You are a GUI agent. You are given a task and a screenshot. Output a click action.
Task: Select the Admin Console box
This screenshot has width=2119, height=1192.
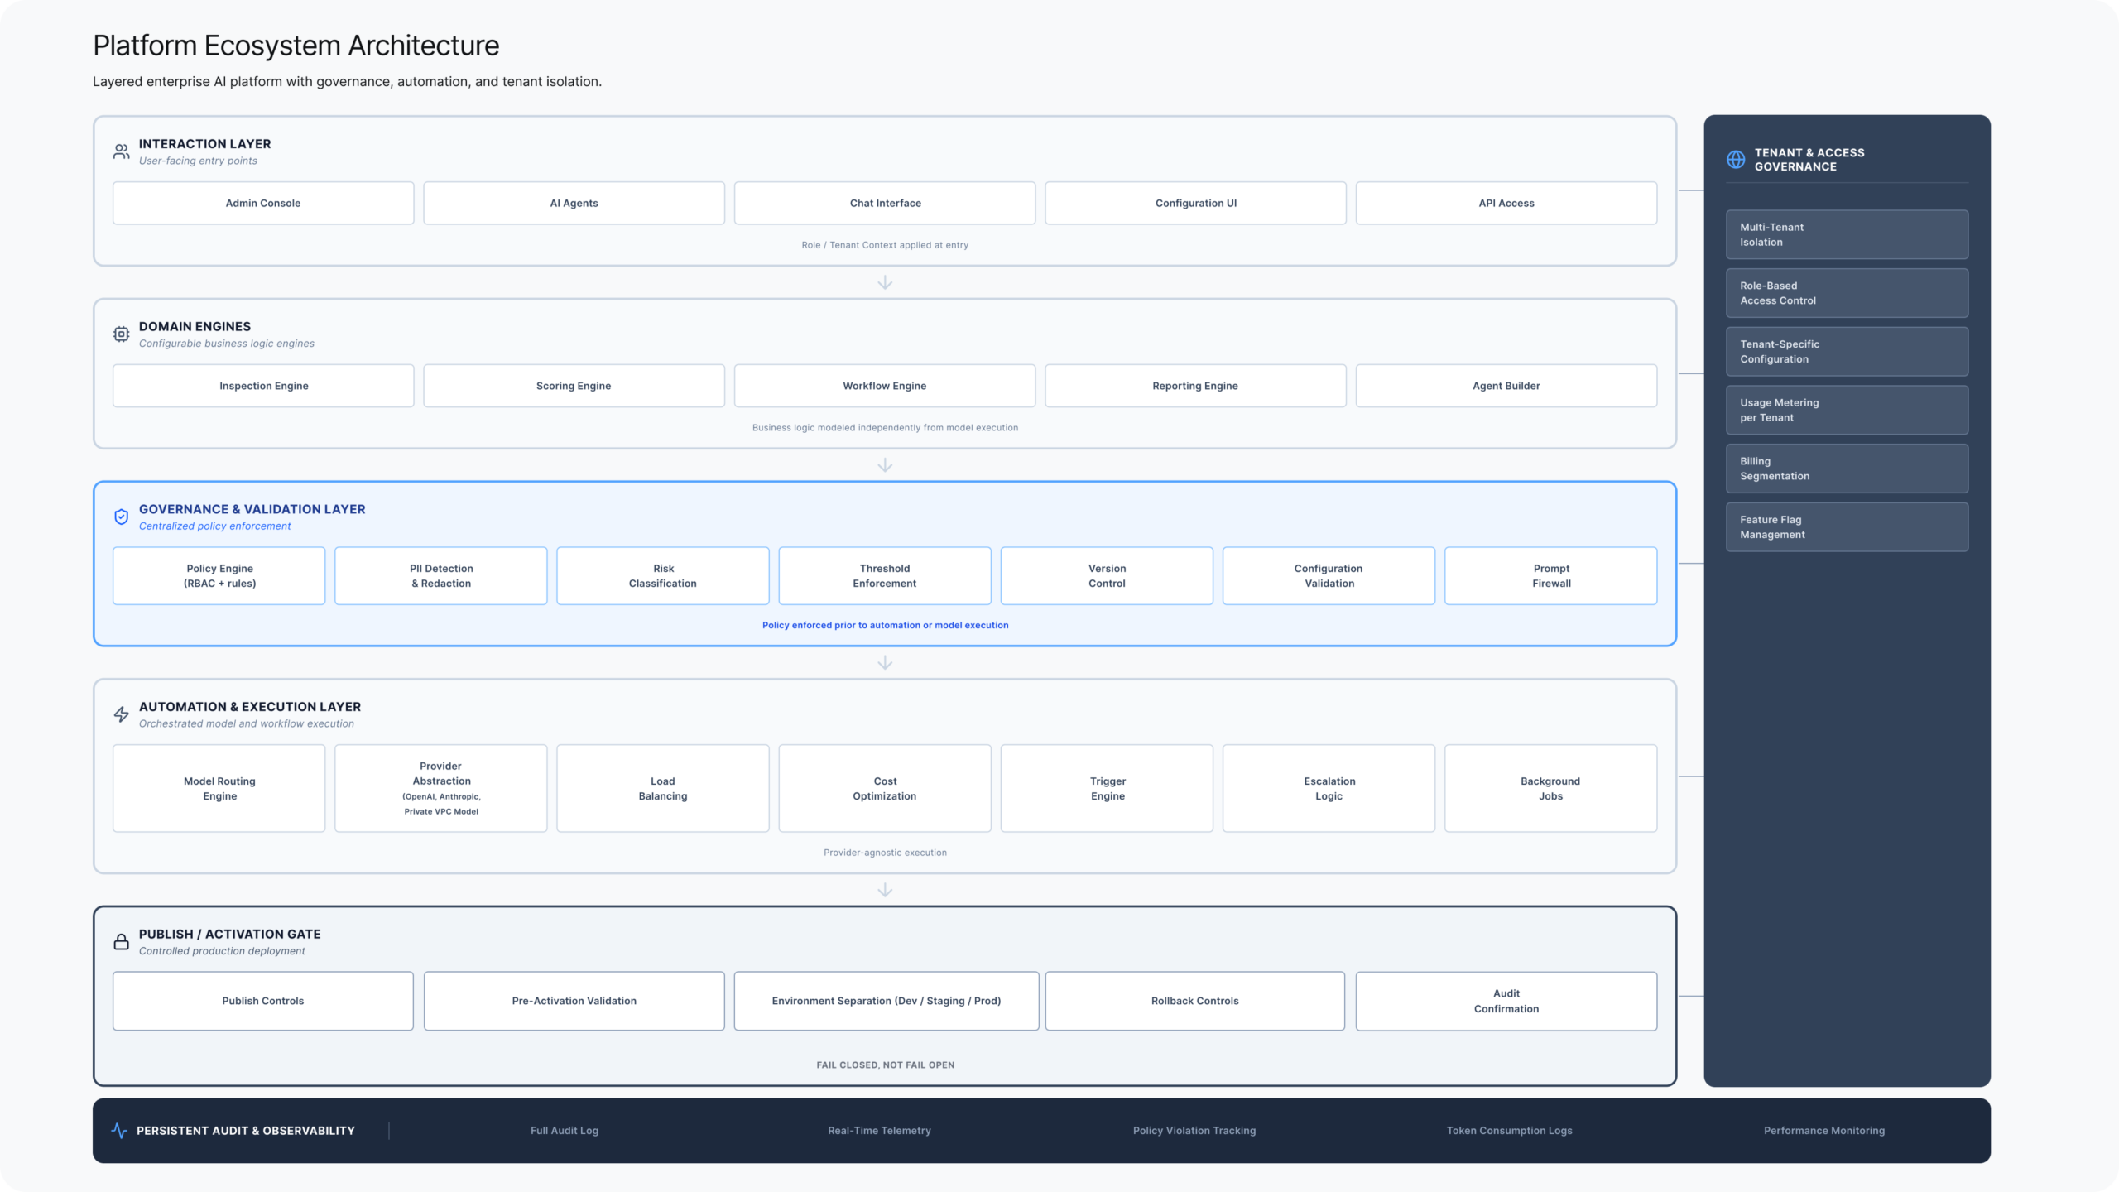point(263,203)
